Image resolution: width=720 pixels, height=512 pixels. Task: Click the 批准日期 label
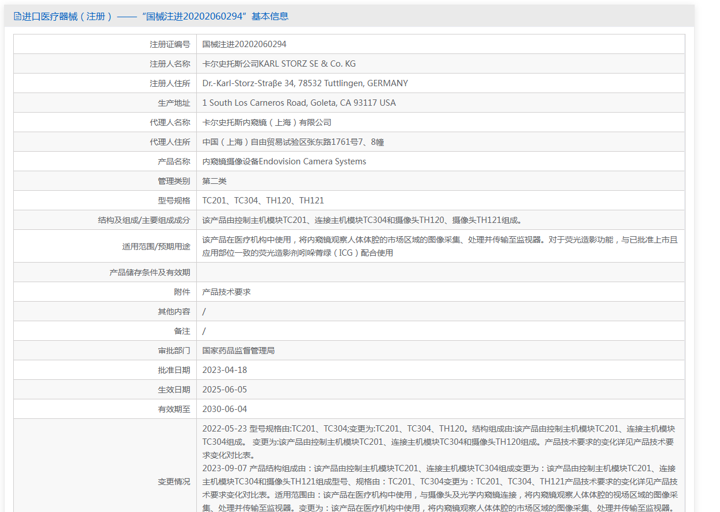pos(174,370)
